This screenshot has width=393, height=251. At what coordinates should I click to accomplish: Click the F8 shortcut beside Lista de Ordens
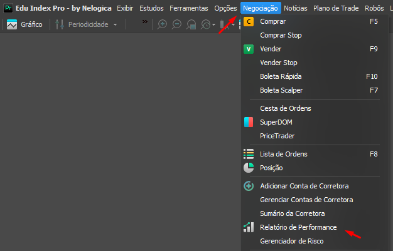pyautogui.click(x=374, y=154)
